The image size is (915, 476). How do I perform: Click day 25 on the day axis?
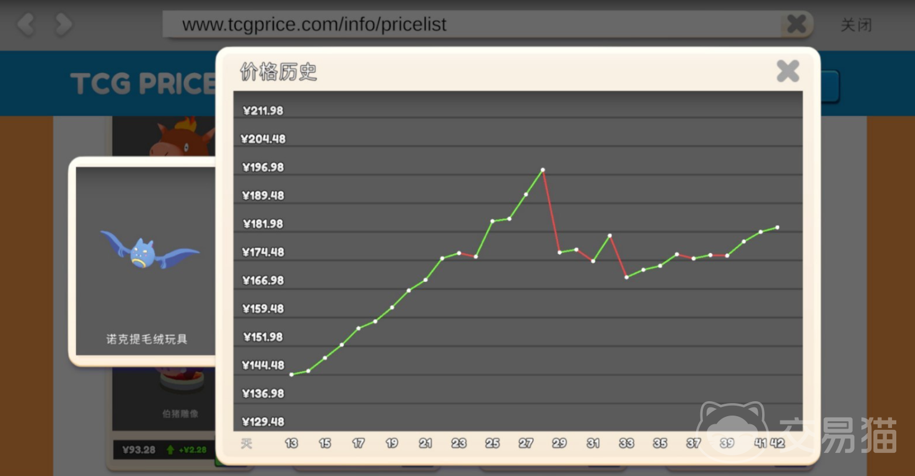point(493,444)
